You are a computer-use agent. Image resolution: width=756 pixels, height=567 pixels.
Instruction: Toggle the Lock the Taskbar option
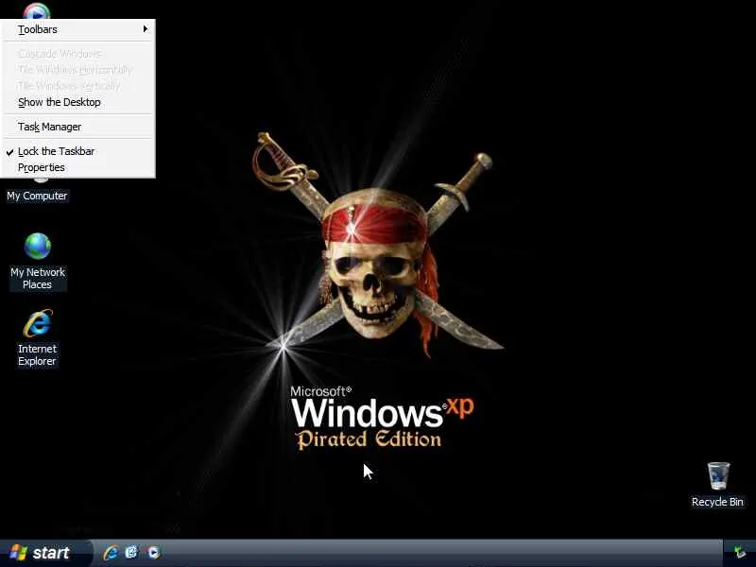78,151
